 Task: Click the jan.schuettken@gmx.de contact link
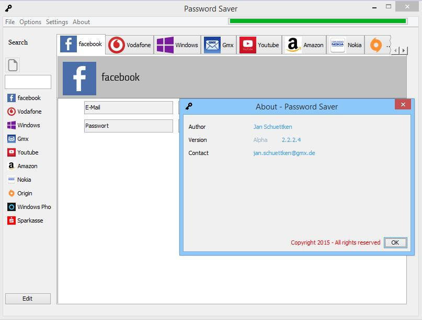[284, 153]
